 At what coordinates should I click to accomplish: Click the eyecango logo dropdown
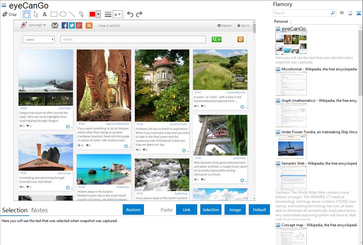[x=33, y=25]
